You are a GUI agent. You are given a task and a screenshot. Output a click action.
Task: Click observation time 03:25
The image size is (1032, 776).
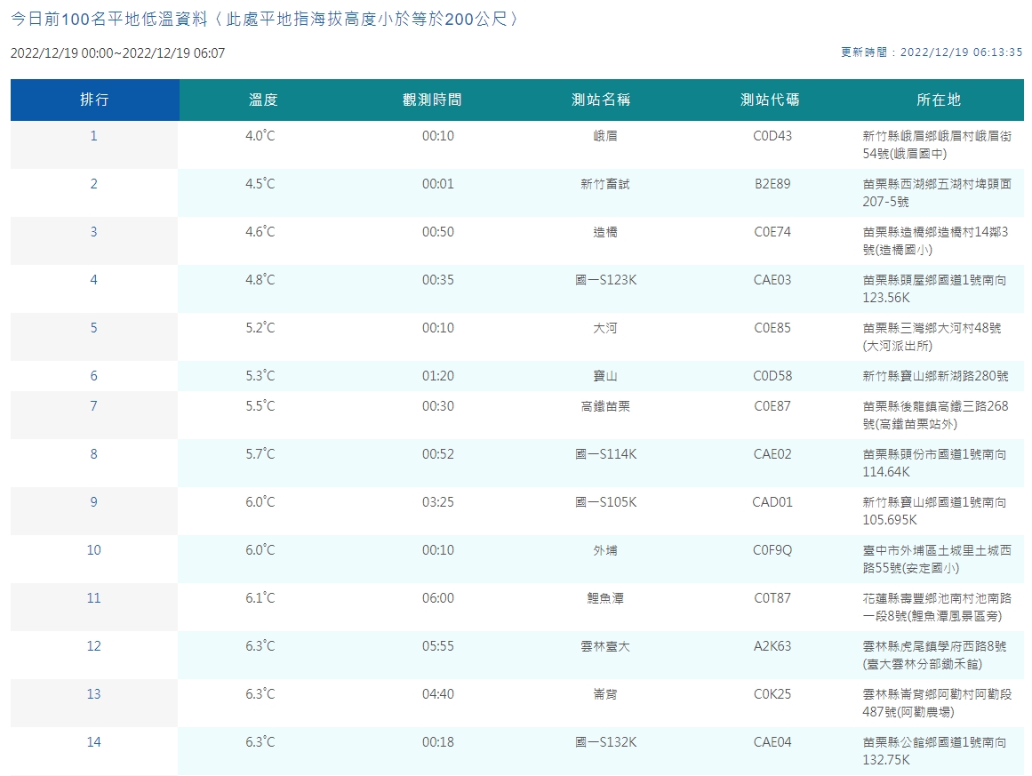(438, 503)
